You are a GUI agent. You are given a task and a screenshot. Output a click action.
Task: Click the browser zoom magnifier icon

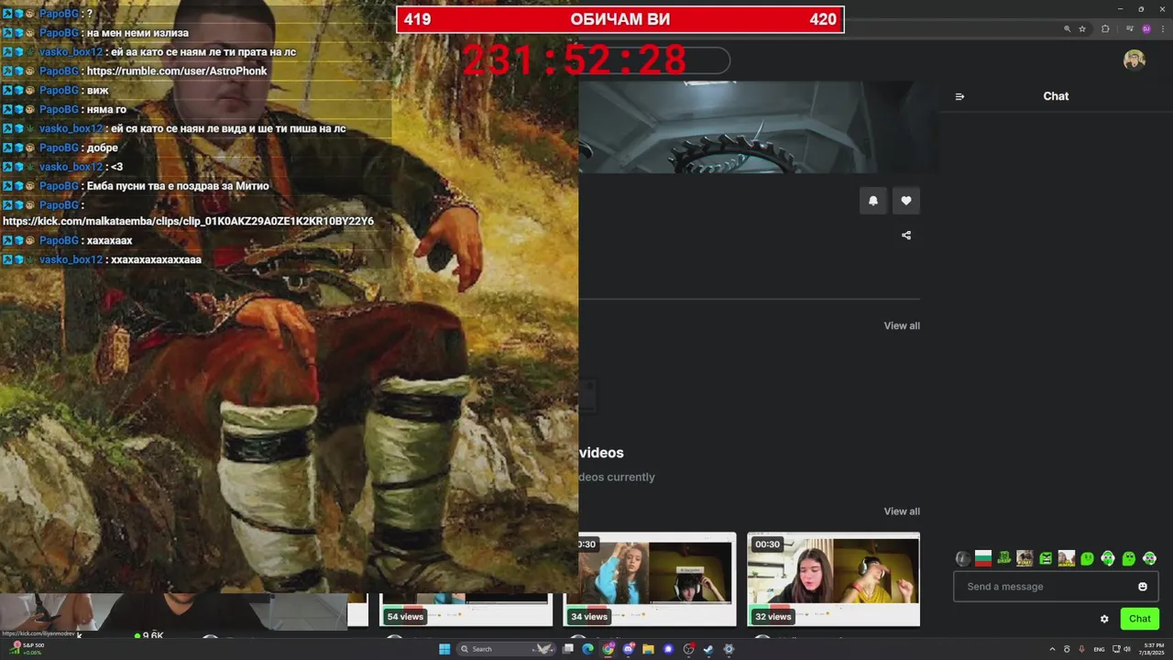coord(1067,29)
